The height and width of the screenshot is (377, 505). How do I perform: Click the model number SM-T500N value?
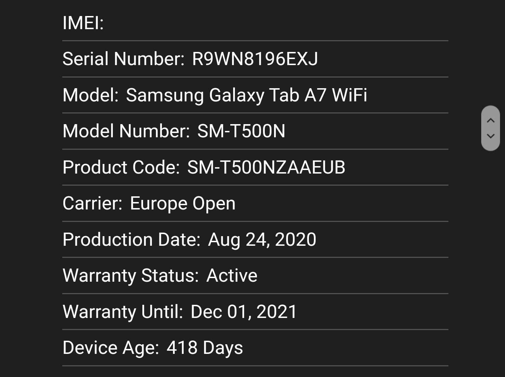(x=241, y=131)
